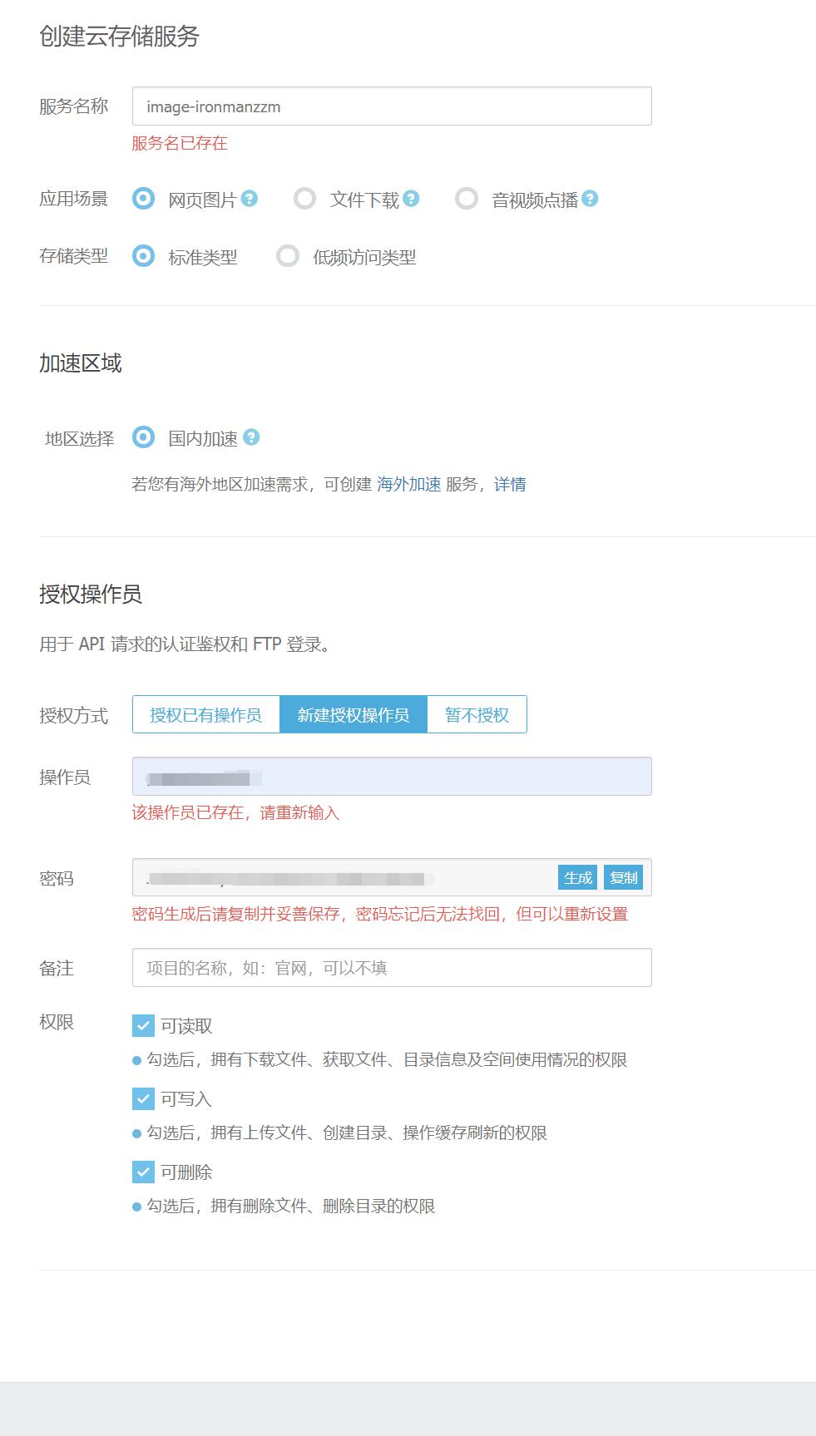Click help icon beside 音视频点播
The image size is (816, 1436).
pyautogui.click(x=590, y=199)
